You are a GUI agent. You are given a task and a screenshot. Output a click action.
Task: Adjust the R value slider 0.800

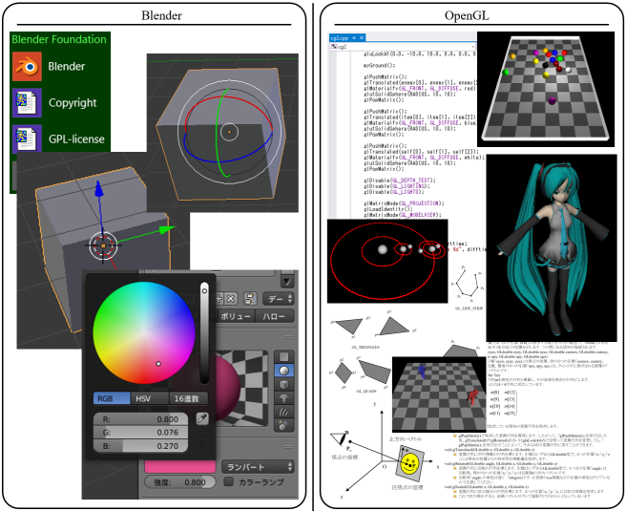pyautogui.click(x=140, y=419)
